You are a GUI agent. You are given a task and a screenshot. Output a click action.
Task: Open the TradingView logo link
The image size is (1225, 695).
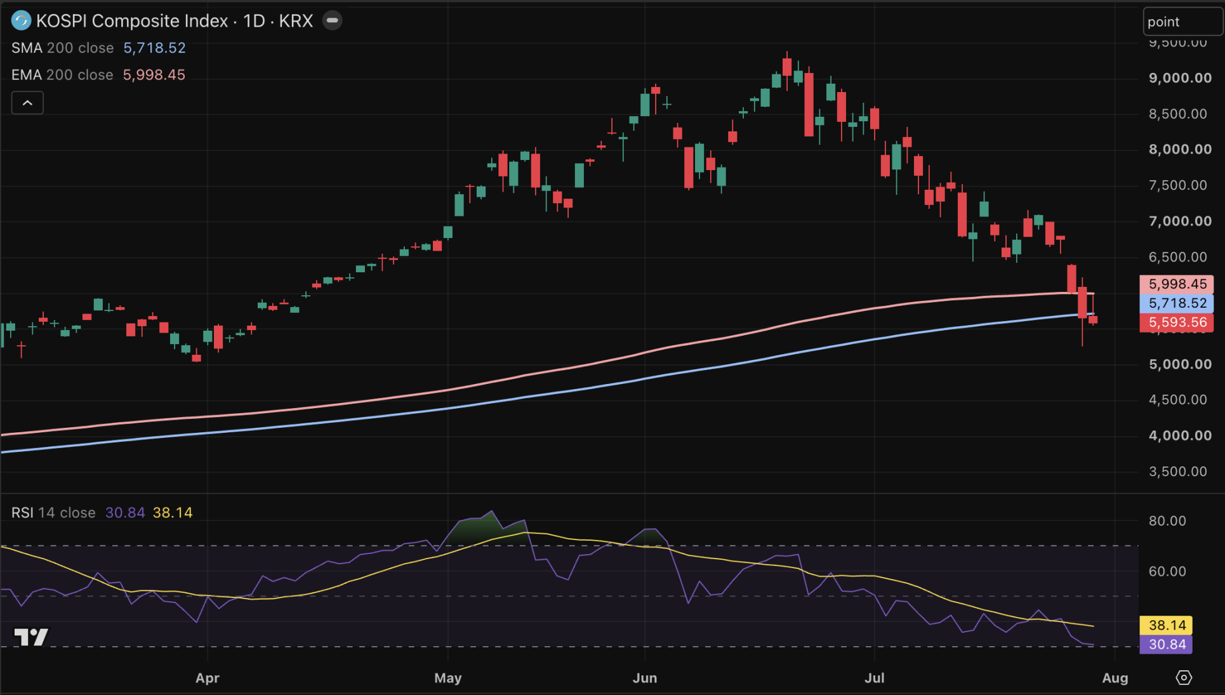(31, 637)
